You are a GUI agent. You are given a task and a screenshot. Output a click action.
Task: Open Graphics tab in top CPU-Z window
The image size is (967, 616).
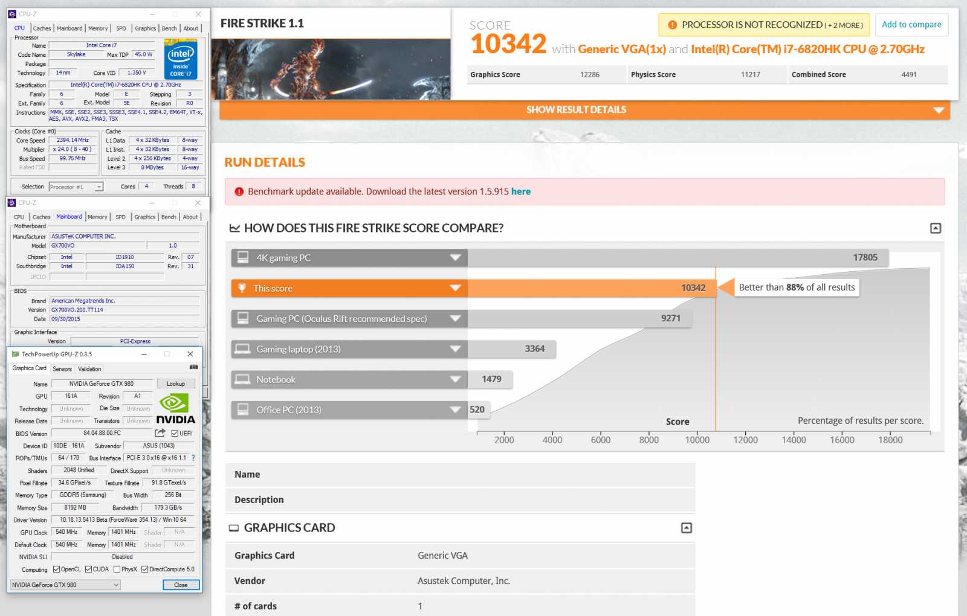(146, 28)
